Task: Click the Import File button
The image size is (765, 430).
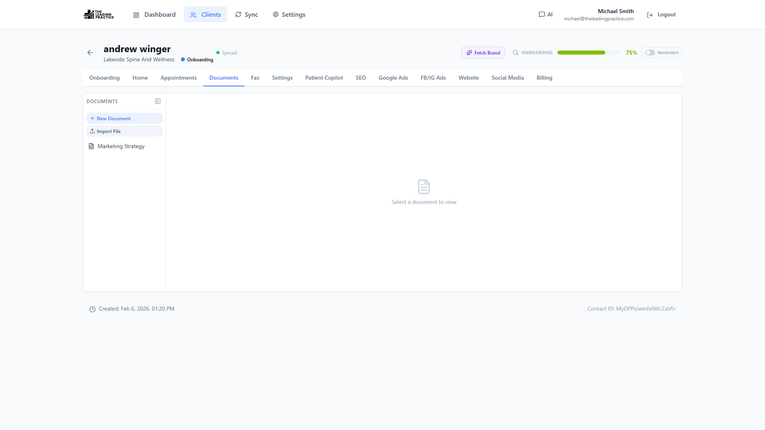Action: 124,131
